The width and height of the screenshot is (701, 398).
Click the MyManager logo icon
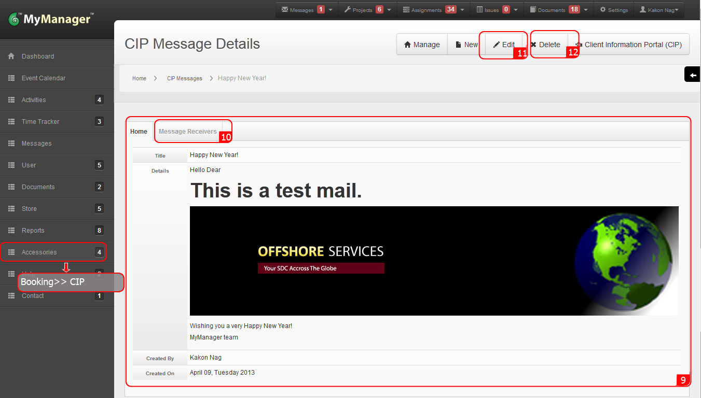[15, 20]
